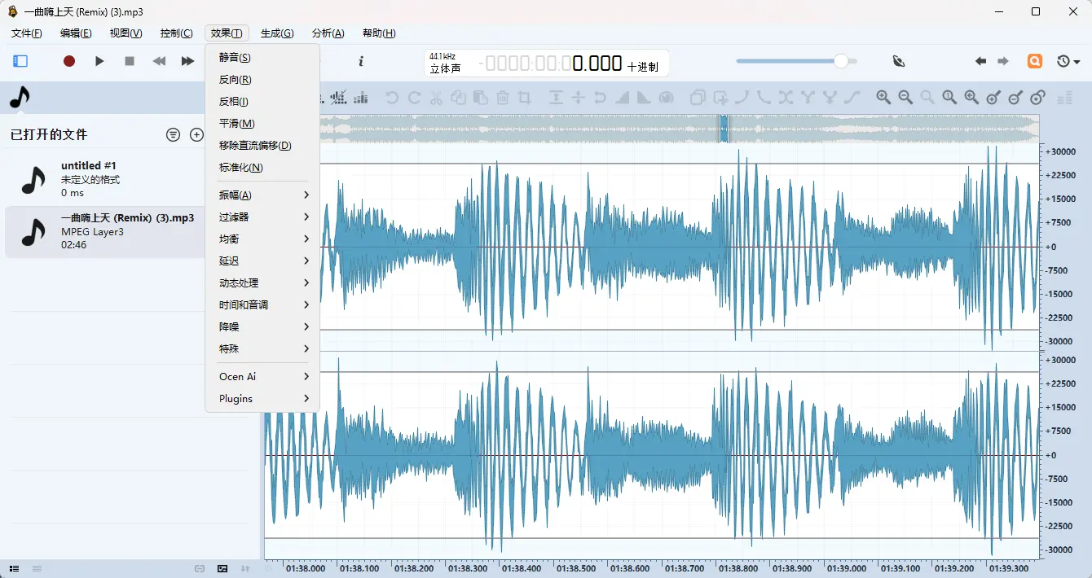Expand the Ocen Ai submenu

pos(262,377)
